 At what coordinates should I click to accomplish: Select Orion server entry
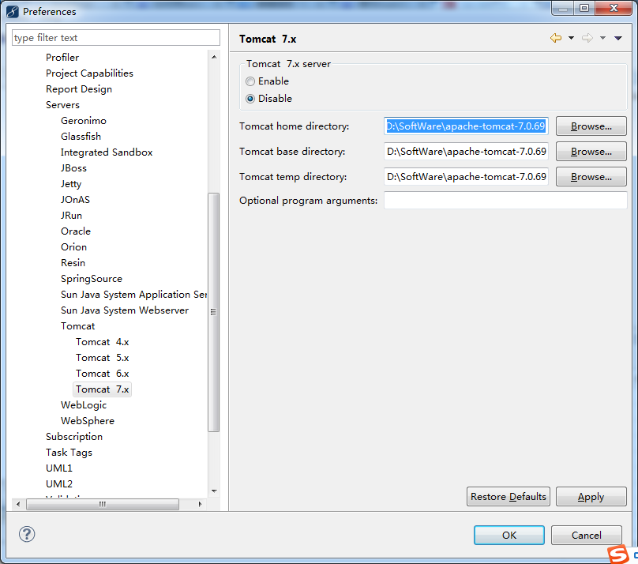[x=73, y=247]
